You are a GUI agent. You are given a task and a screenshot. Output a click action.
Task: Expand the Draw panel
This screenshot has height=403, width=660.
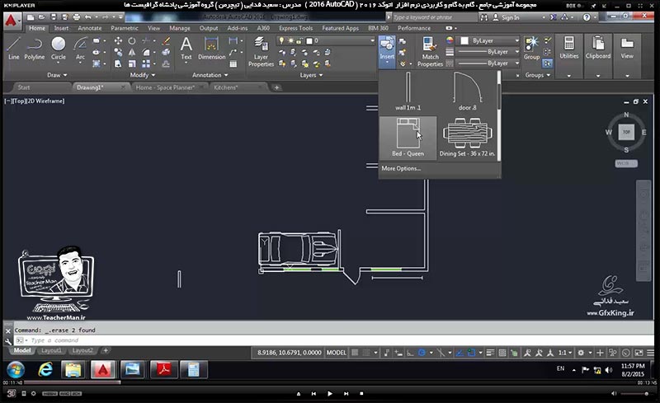point(57,75)
